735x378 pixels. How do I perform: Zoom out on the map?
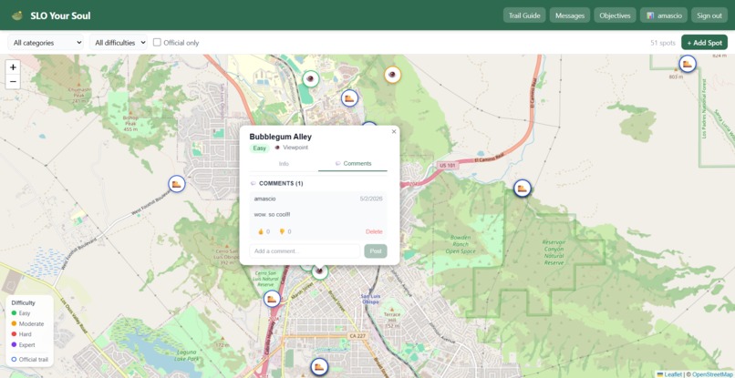(13, 81)
